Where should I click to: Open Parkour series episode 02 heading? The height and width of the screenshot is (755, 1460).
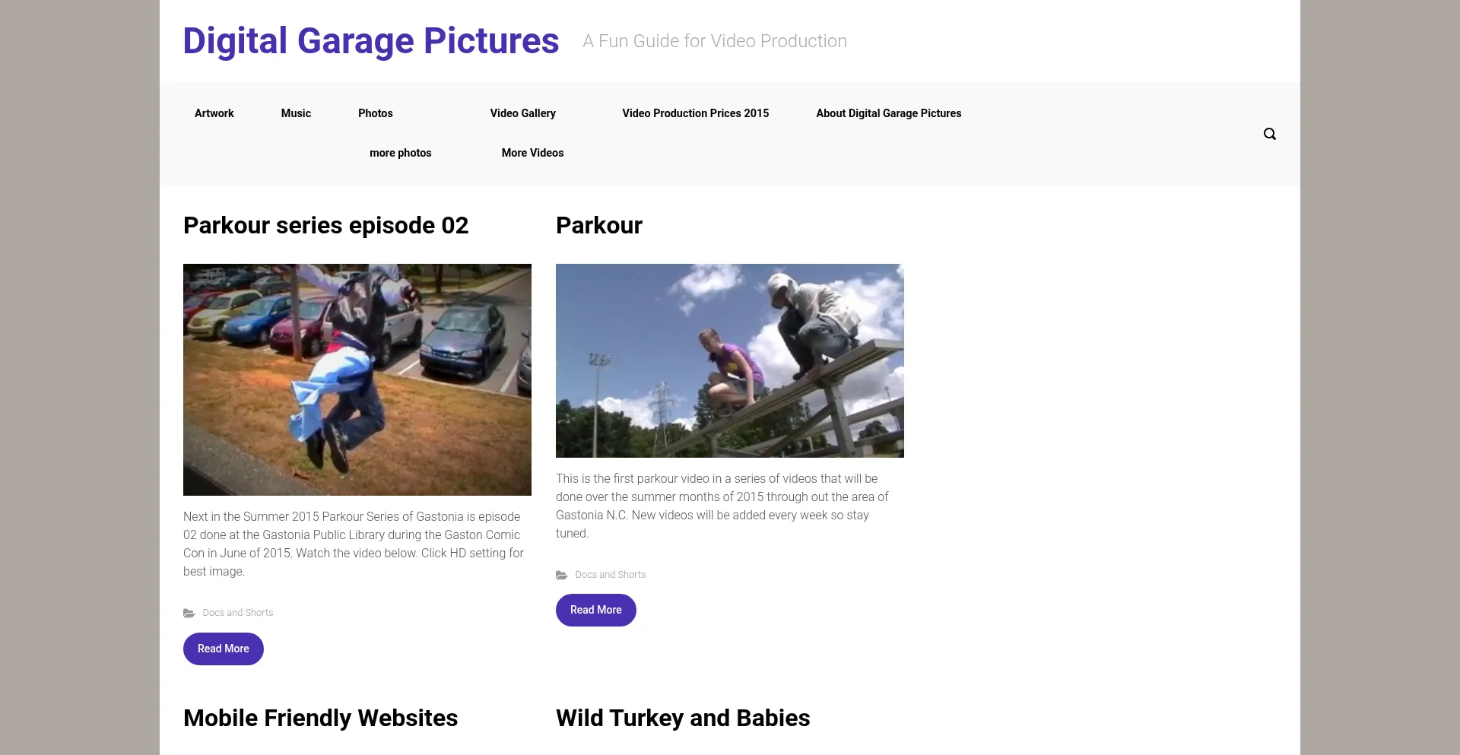325,226
